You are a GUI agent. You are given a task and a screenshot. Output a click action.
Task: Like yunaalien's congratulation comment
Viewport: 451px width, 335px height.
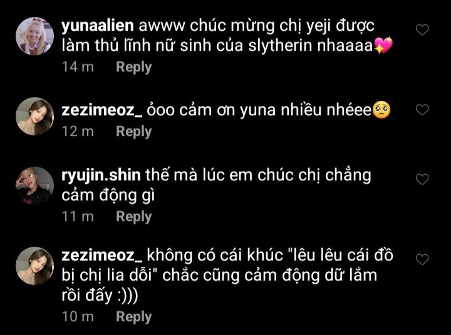click(x=422, y=29)
